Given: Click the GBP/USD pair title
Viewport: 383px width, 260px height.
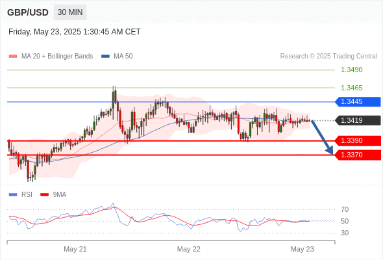Looking at the screenshot, I should [28, 12].
